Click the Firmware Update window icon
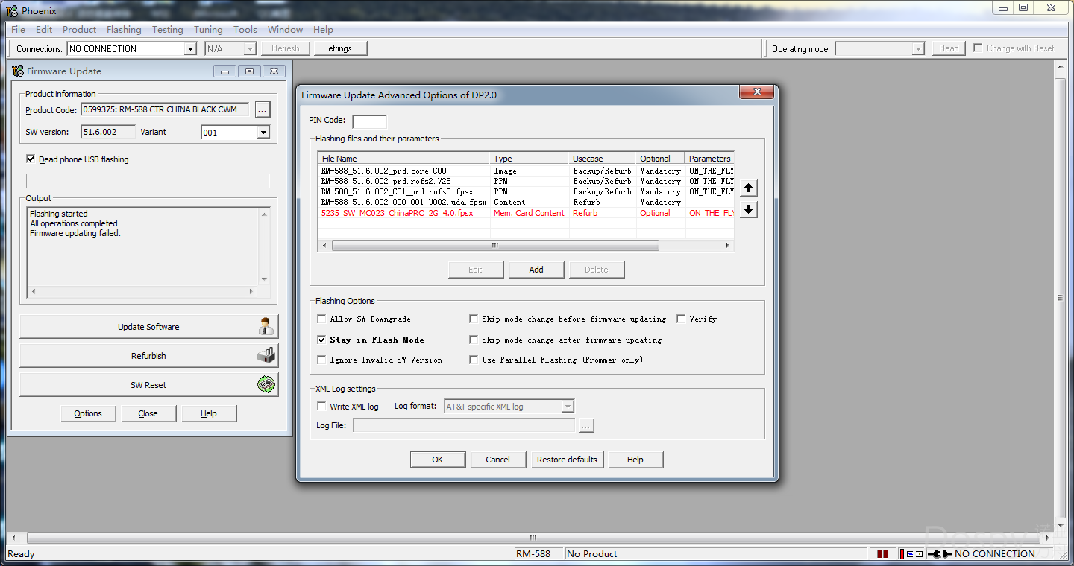 19,71
